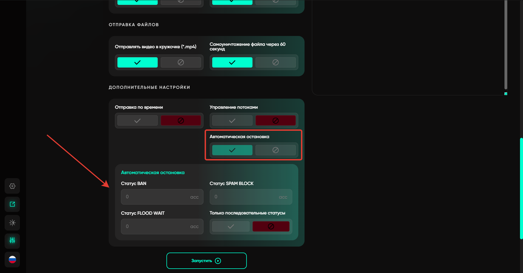Disable 'Отправлять видео в кружочке' option

pos(181,62)
